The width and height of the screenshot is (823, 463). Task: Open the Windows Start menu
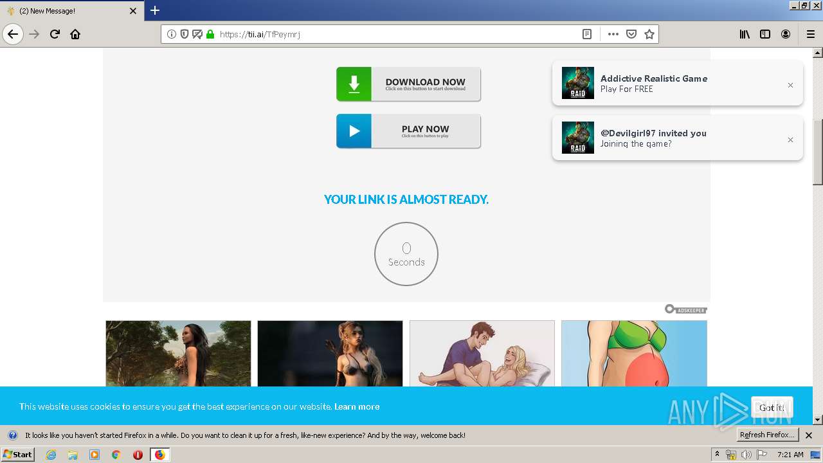click(x=17, y=454)
